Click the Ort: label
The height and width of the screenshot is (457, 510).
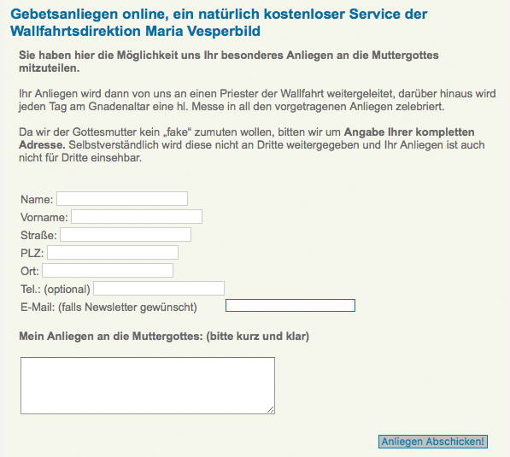tap(30, 271)
